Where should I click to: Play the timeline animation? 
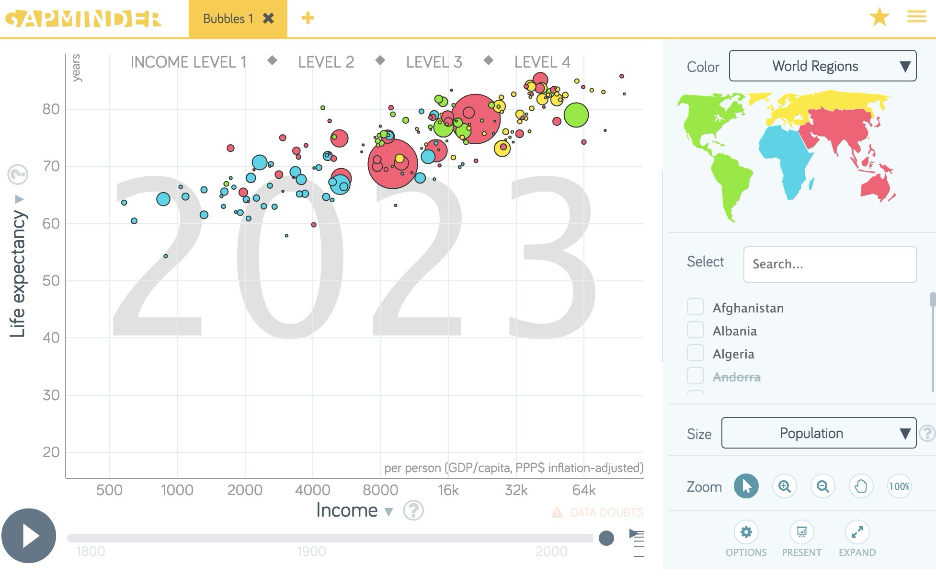[x=29, y=536]
